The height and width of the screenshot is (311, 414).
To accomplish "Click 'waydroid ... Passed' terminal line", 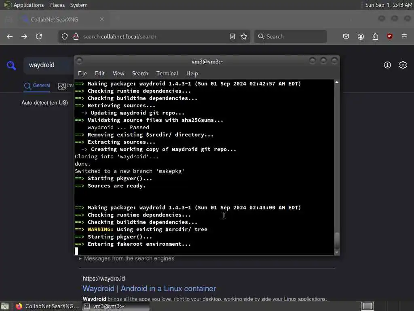I will pyautogui.click(x=118, y=128).
